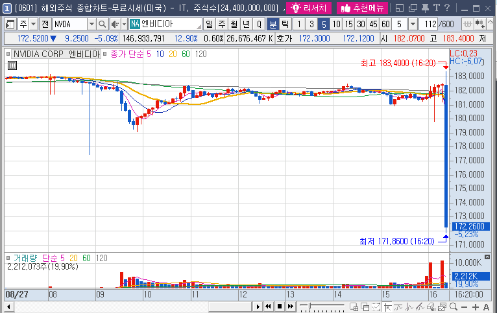
Task: Select the 3-minute interval button
Action: (311, 24)
